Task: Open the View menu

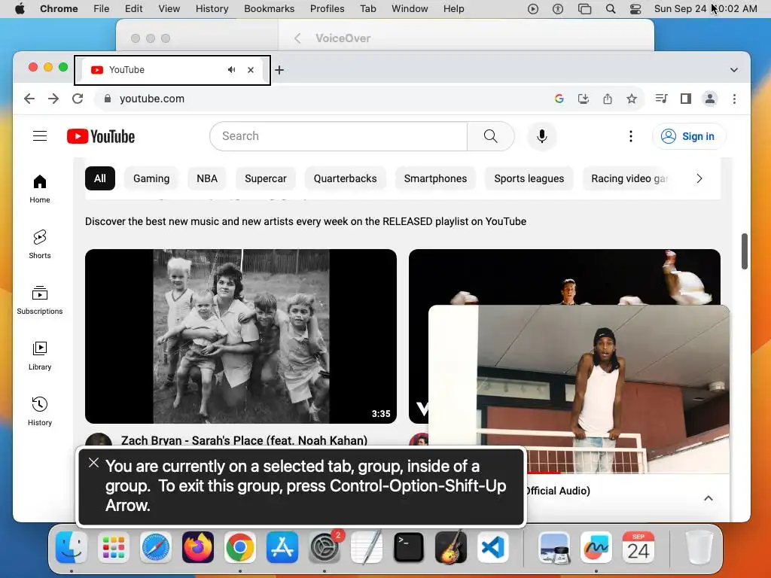Action: point(169,9)
